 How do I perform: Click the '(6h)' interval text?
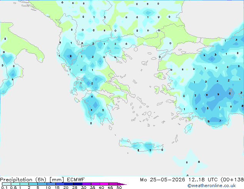41,180
